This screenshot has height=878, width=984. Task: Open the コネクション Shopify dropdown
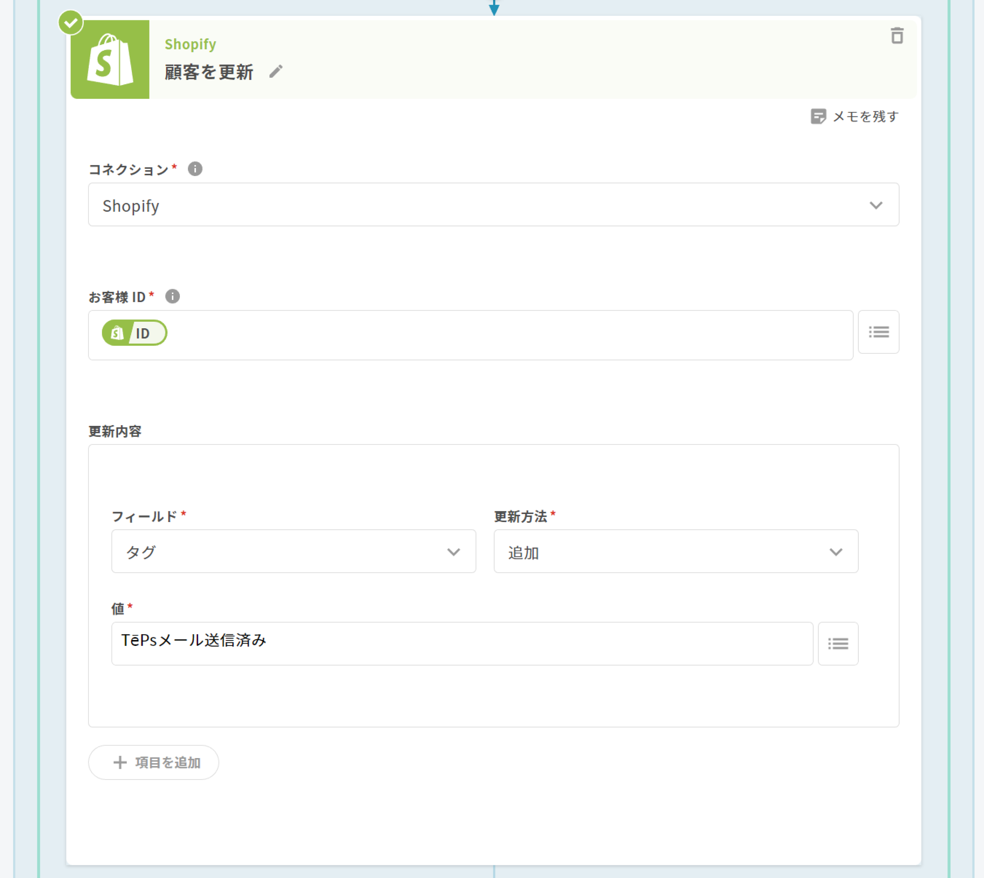[x=493, y=205]
